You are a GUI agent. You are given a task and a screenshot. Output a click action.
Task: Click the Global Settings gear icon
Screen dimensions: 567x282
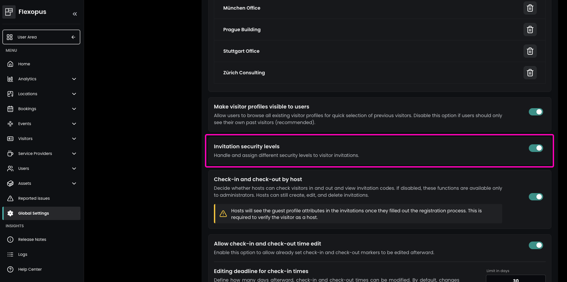point(10,213)
